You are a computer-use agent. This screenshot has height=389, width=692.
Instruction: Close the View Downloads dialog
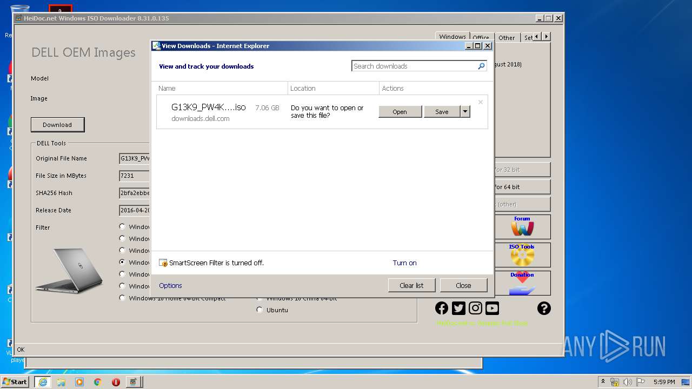(463, 285)
